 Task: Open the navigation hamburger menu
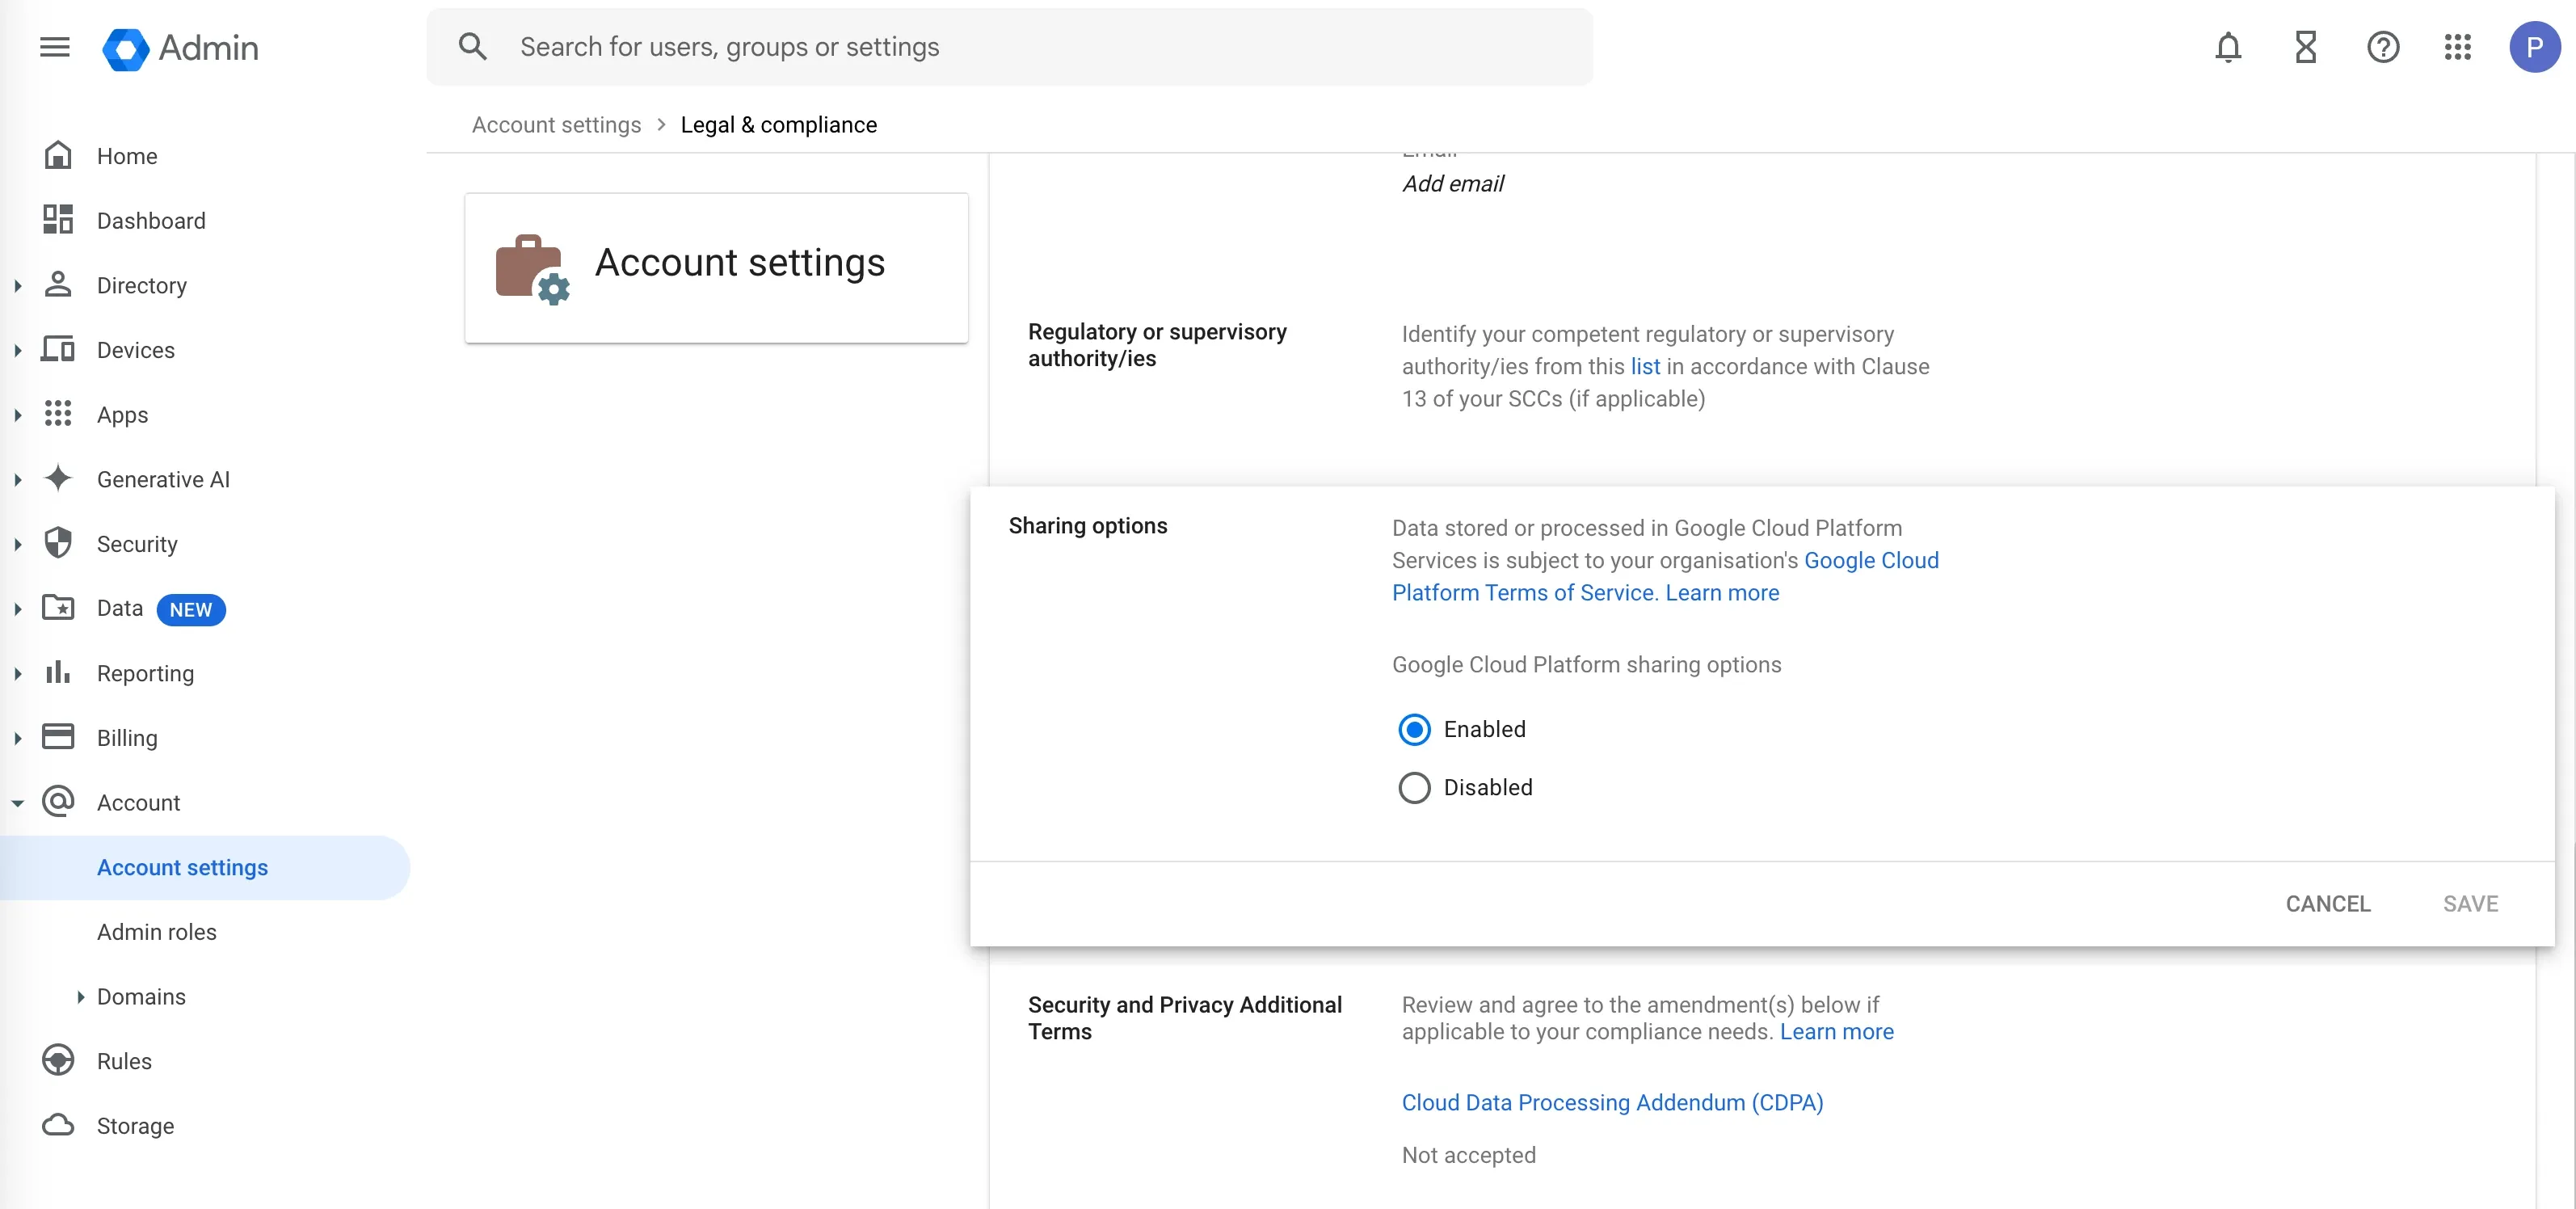[x=55, y=47]
